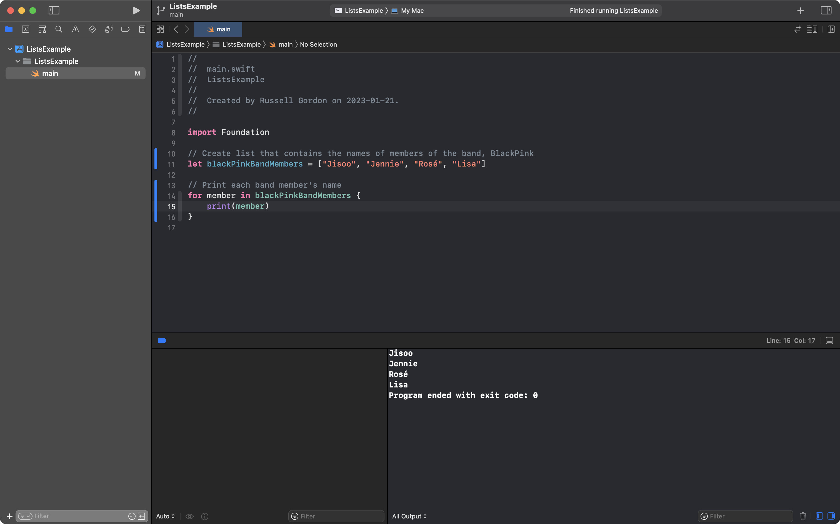
Task: Toggle the right inspector panel
Action: [826, 10]
